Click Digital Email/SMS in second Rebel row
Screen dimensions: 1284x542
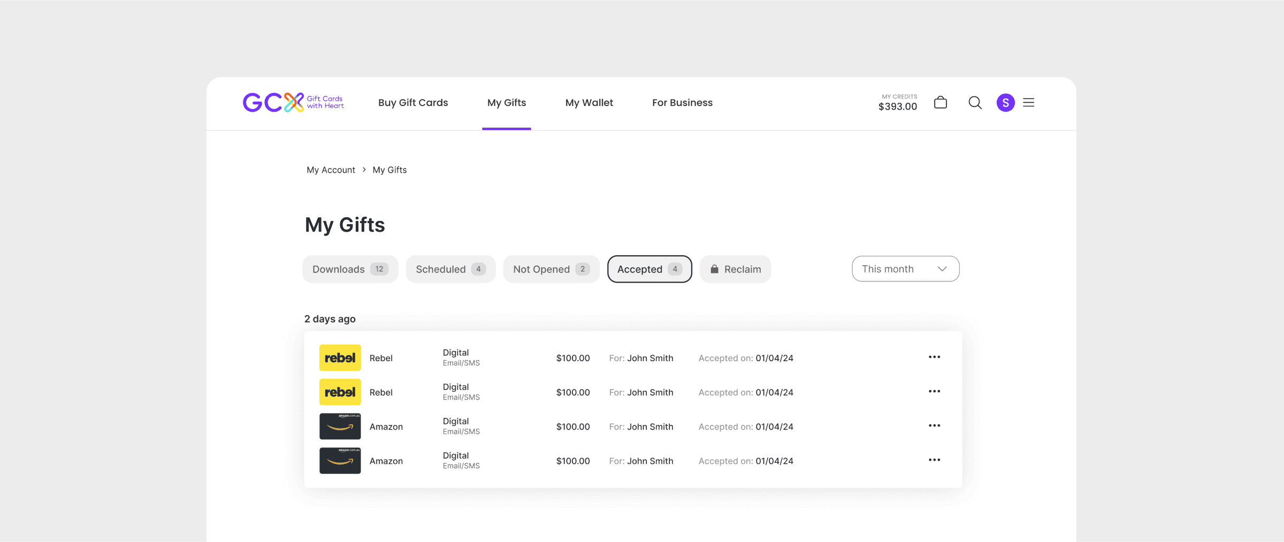click(x=461, y=392)
